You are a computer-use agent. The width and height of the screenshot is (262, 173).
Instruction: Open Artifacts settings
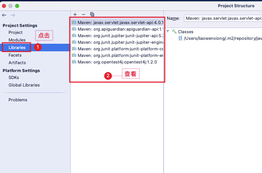[x=17, y=62]
